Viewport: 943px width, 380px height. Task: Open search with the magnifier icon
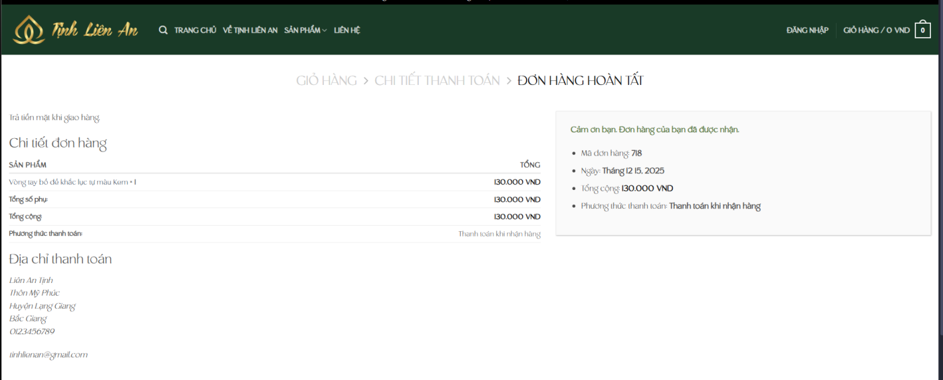[x=163, y=30]
